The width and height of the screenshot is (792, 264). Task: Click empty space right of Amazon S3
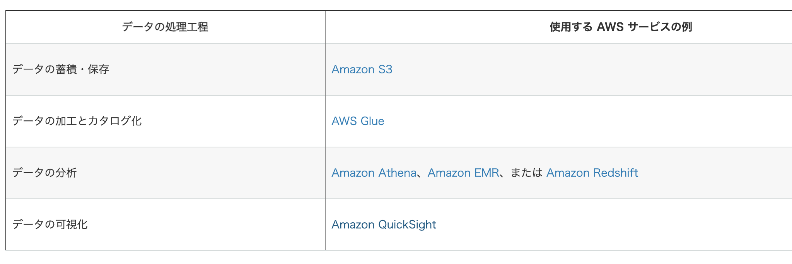tap(580, 69)
